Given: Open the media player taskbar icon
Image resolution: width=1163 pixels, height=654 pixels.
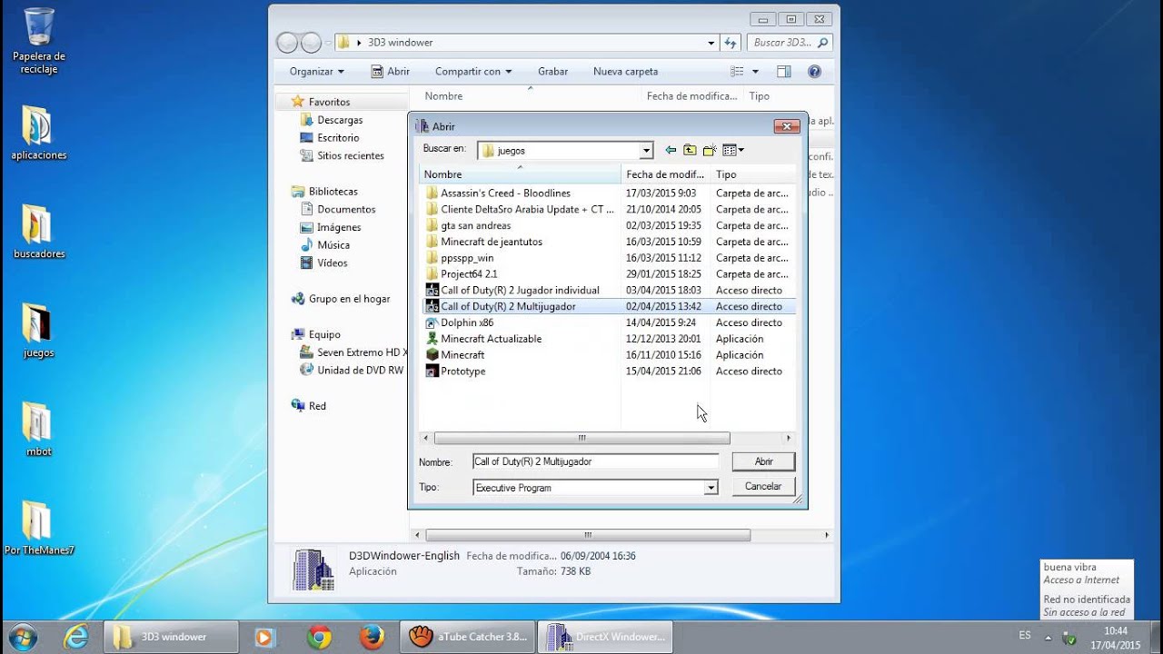Looking at the screenshot, I should pyautogui.click(x=264, y=637).
